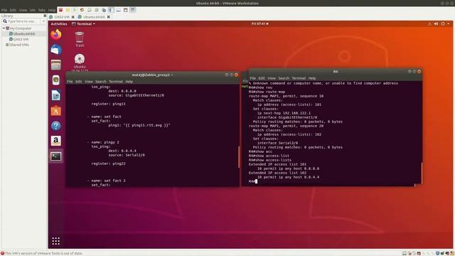
Task: Open File menu in R4 terminal
Action: point(253,78)
